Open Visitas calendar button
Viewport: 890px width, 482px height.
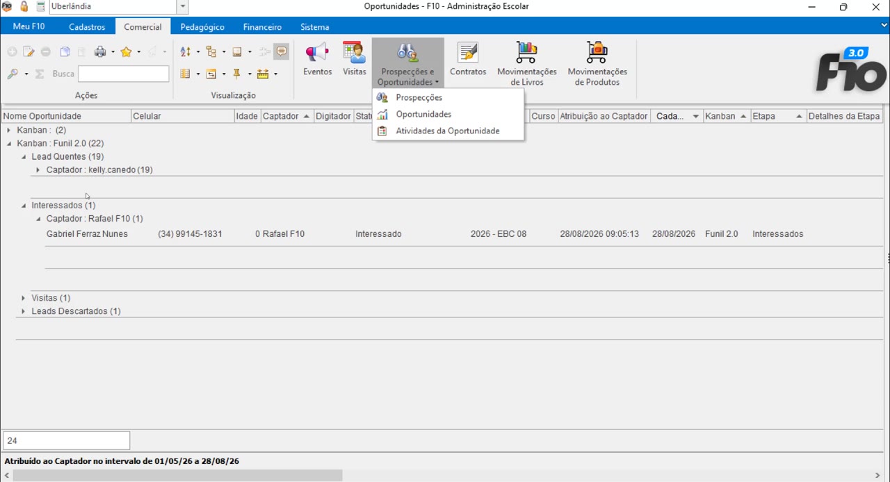pos(355,59)
